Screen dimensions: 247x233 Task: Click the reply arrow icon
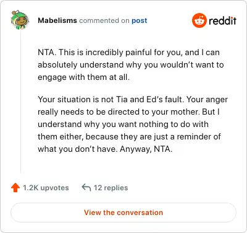[x=86, y=188]
